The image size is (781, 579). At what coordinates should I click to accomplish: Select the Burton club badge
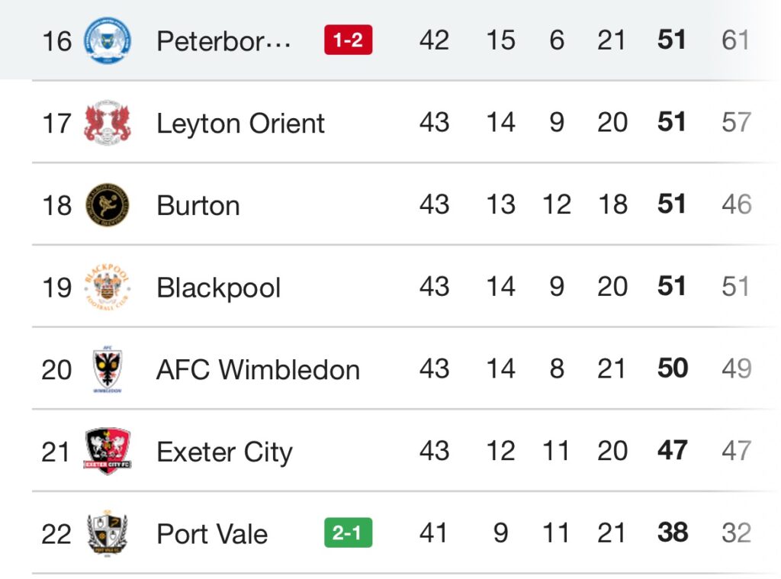(x=107, y=205)
